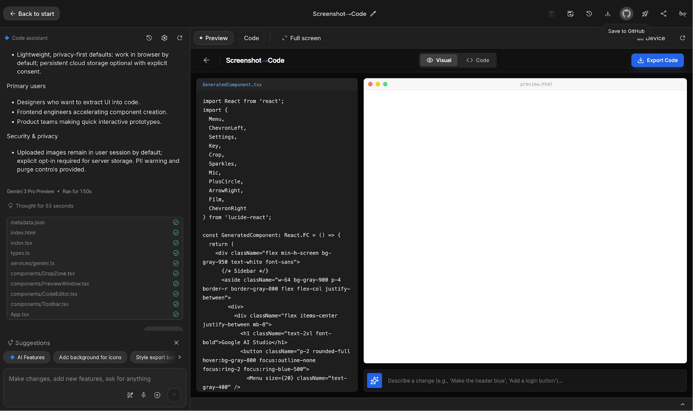The width and height of the screenshot is (693, 411).
Task: Open the Device dropdown
Action: [x=651, y=38]
